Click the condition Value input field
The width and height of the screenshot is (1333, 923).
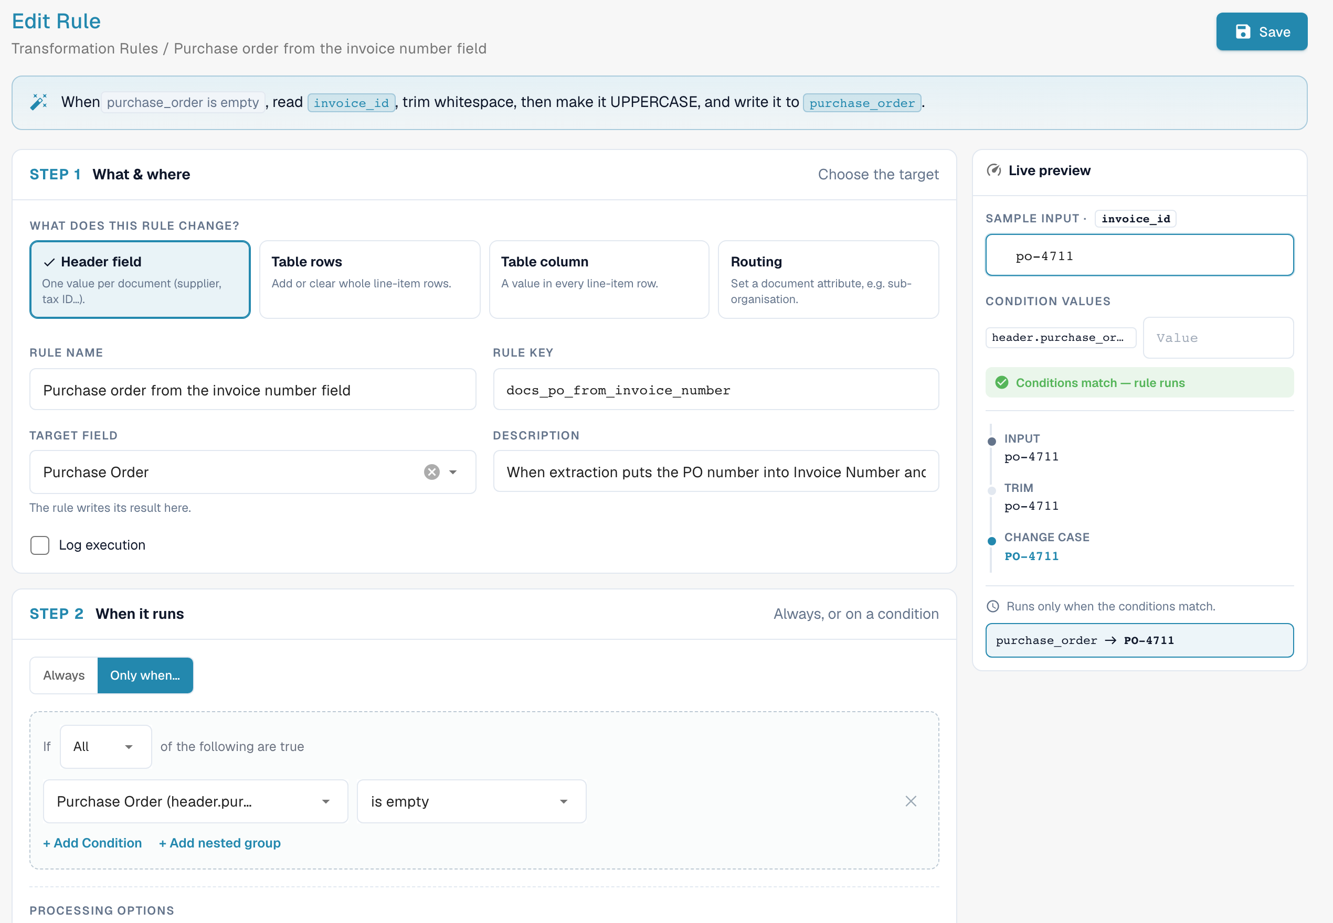click(x=1219, y=337)
